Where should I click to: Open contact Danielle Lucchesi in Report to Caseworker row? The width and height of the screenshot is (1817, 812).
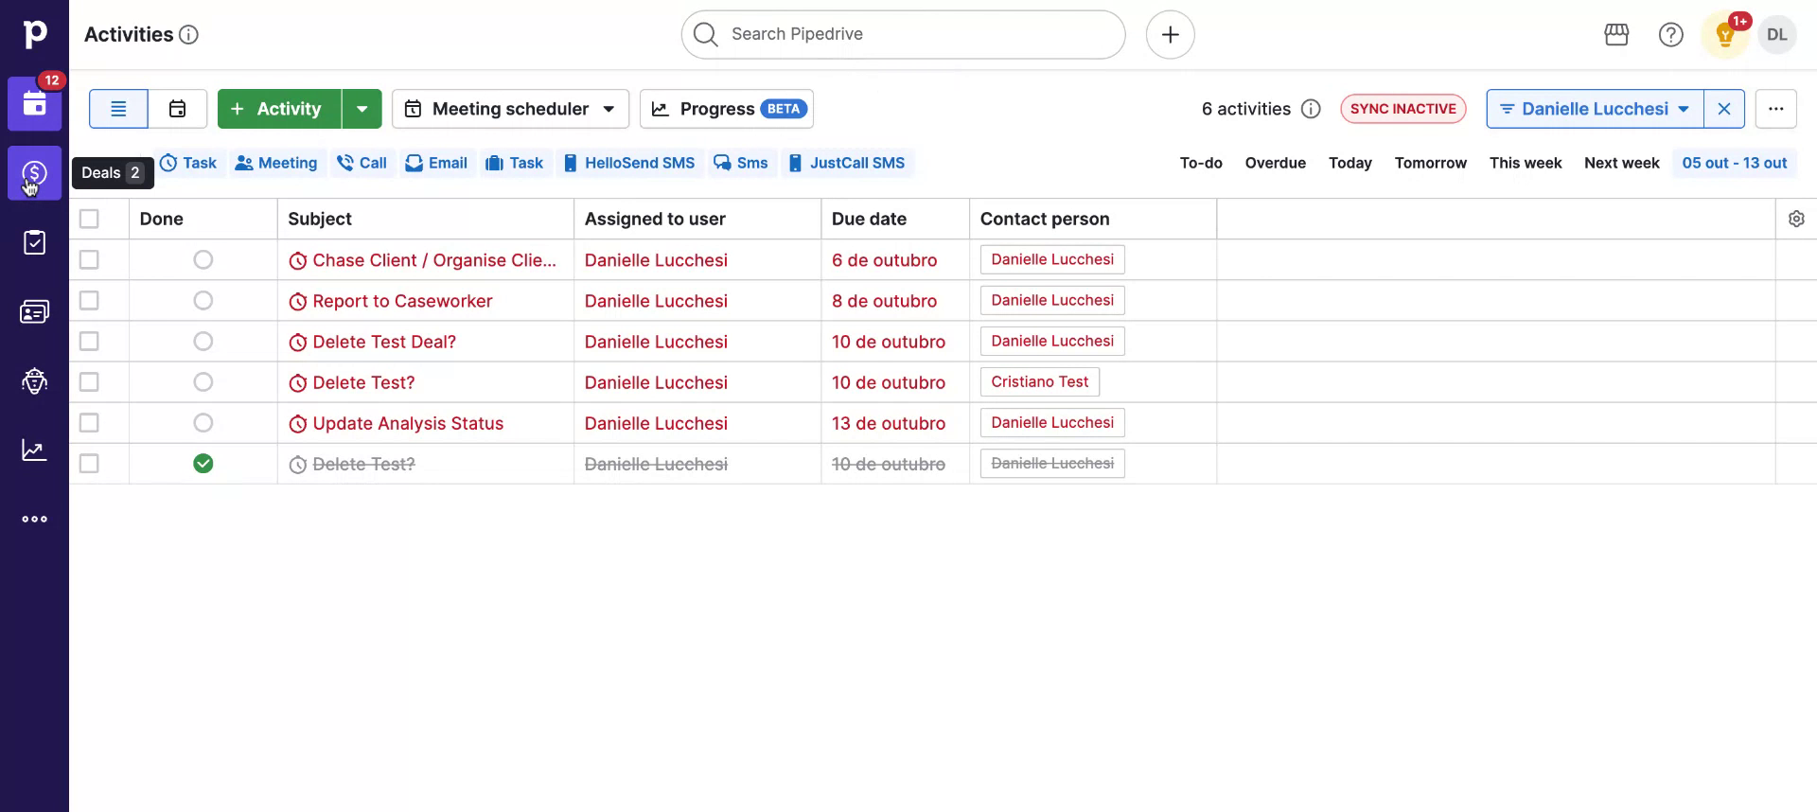[x=1052, y=300]
